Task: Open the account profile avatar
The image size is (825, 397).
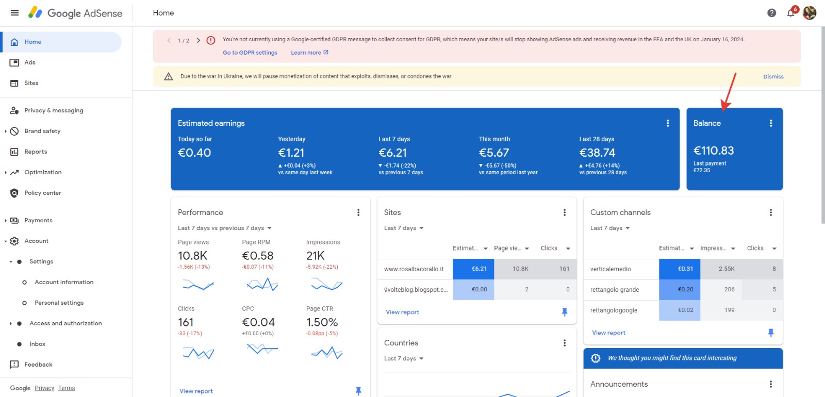Action: coord(810,13)
